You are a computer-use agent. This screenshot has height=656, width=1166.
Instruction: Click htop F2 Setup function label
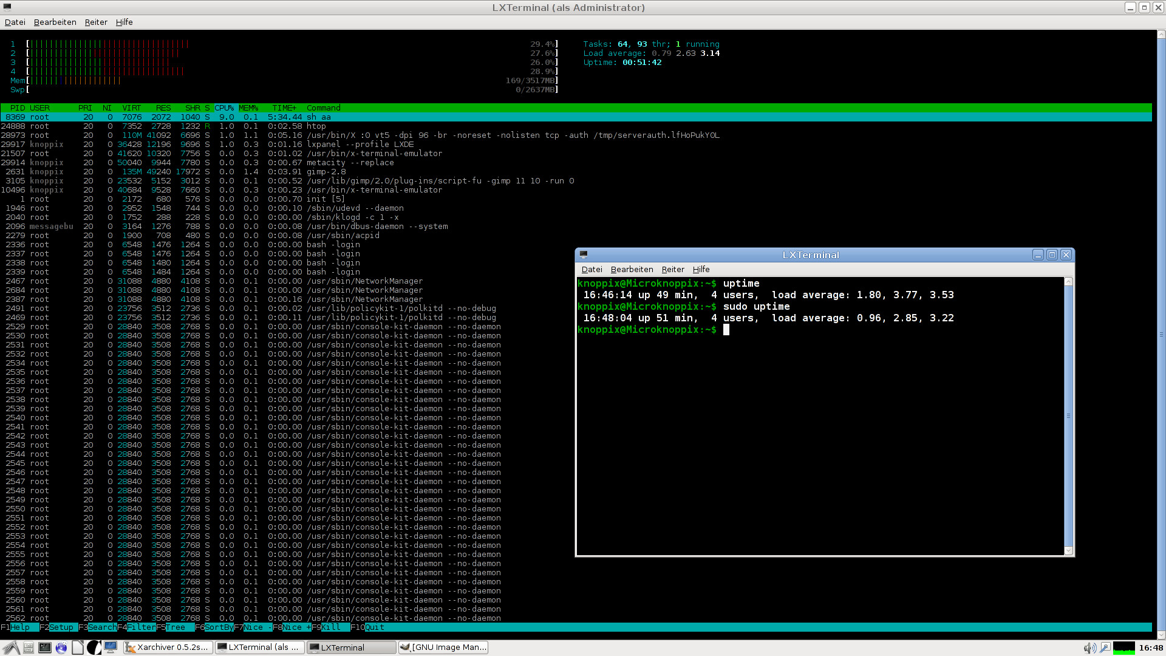(58, 627)
